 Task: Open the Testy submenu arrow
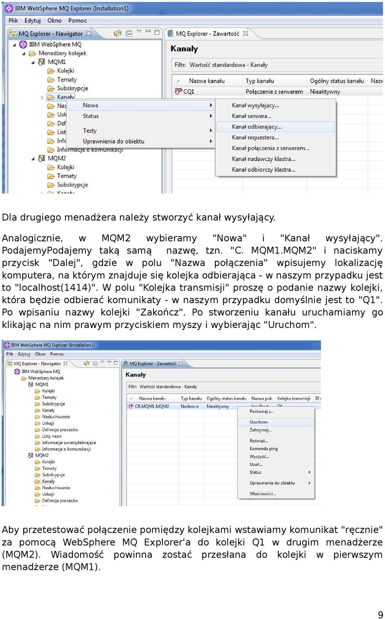tap(211, 130)
